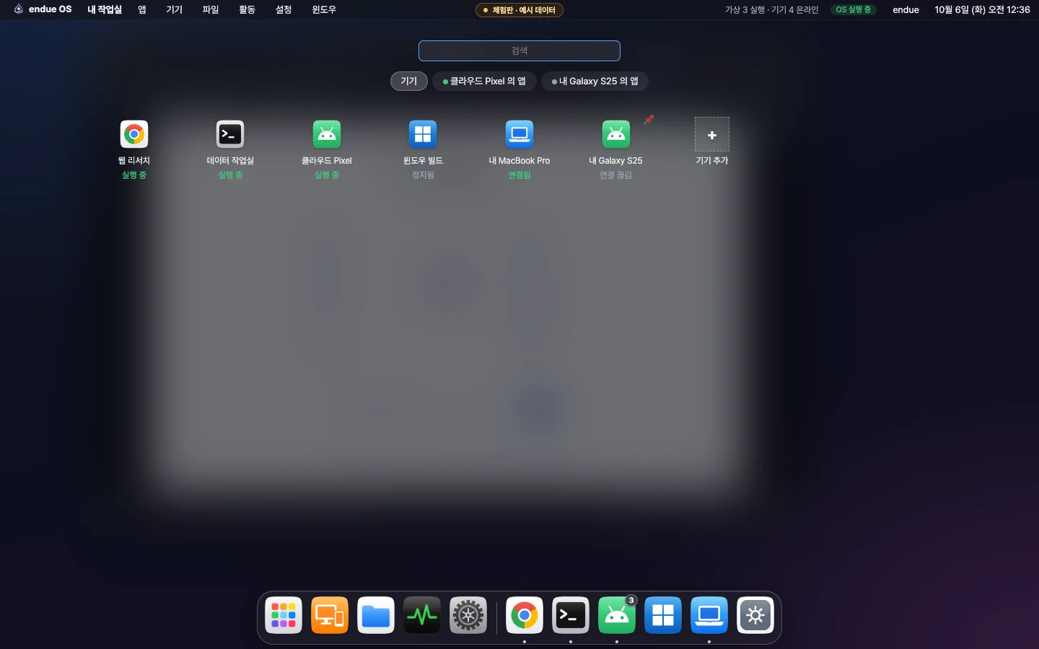Click the brightness sun icon in dock
Image resolution: width=1039 pixels, height=649 pixels.
[x=755, y=615]
